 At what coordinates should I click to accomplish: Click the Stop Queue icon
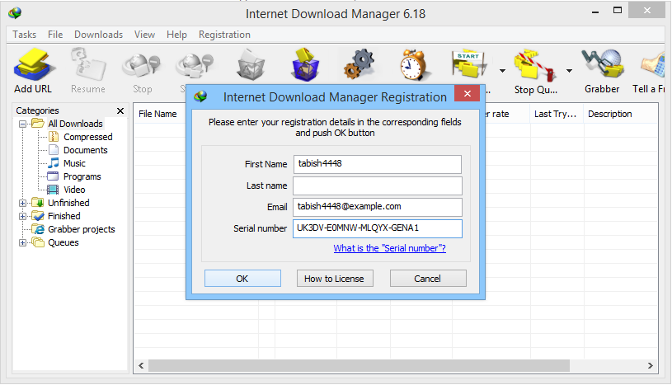(x=536, y=65)
